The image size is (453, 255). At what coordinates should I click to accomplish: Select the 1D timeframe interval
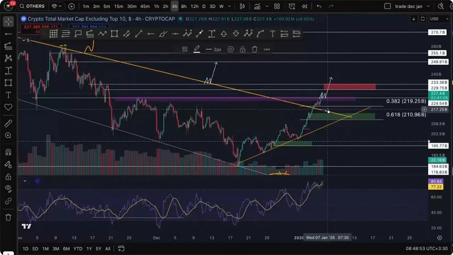[25, 249]
